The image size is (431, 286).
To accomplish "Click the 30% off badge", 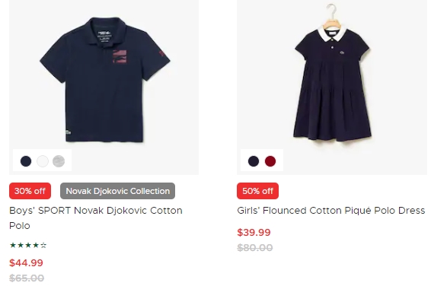I will (30, 191).
